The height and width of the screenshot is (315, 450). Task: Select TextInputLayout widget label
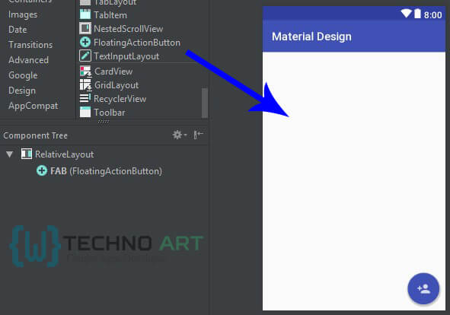[126, 56]
